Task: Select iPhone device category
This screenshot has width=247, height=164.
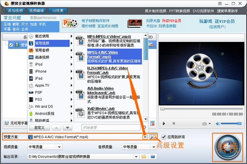Action: 50,71
